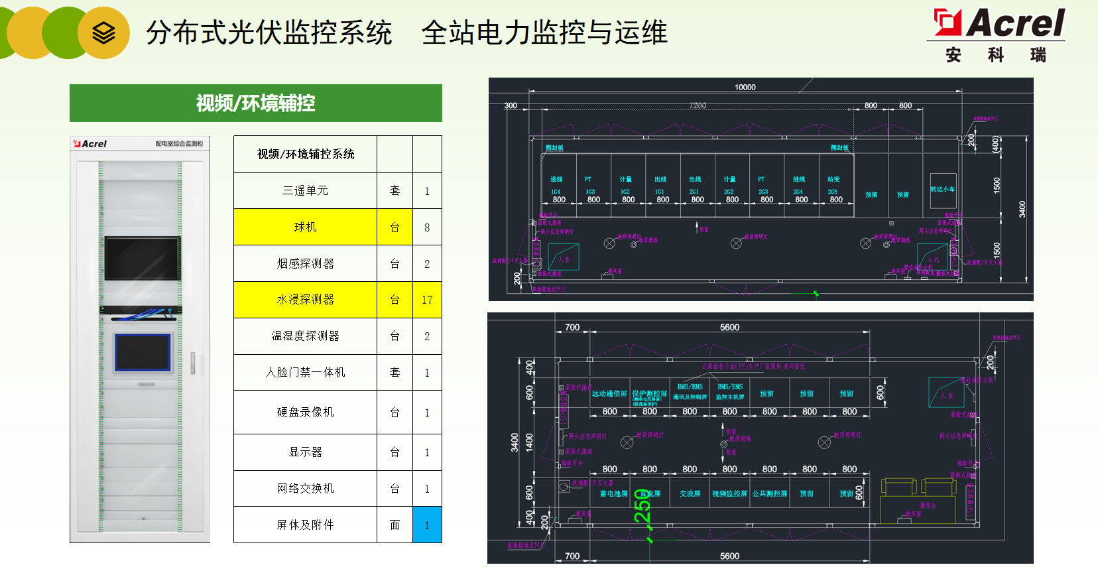Click the 蓄电池屏 label in the lower drawing
Image resolution: width=1098 pixels, height=575 pixels.
click(614, 494)
